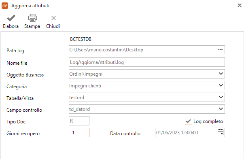Focus the Giorni recupero field
The height and width of the screenshot is (159, 244).
[x=79, y=133]
